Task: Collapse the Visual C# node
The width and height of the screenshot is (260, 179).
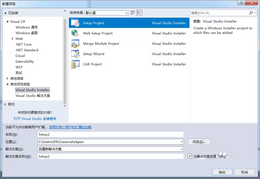Action: coord(7,21)
